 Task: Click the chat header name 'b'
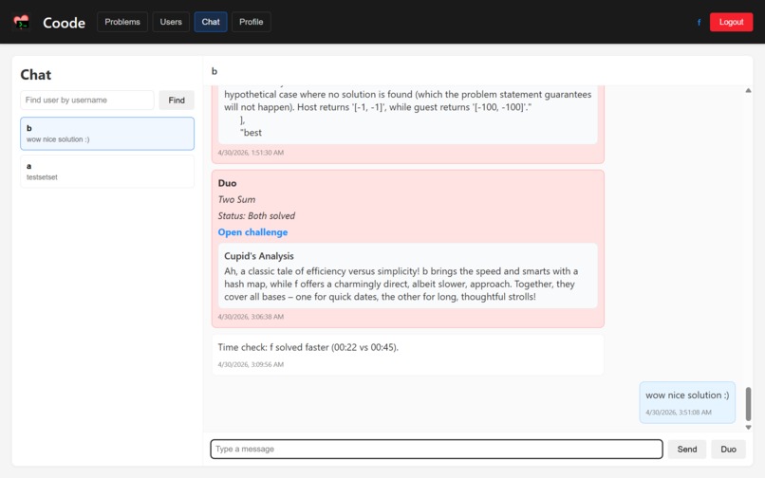pyautogui.click(x=215, y=71)
